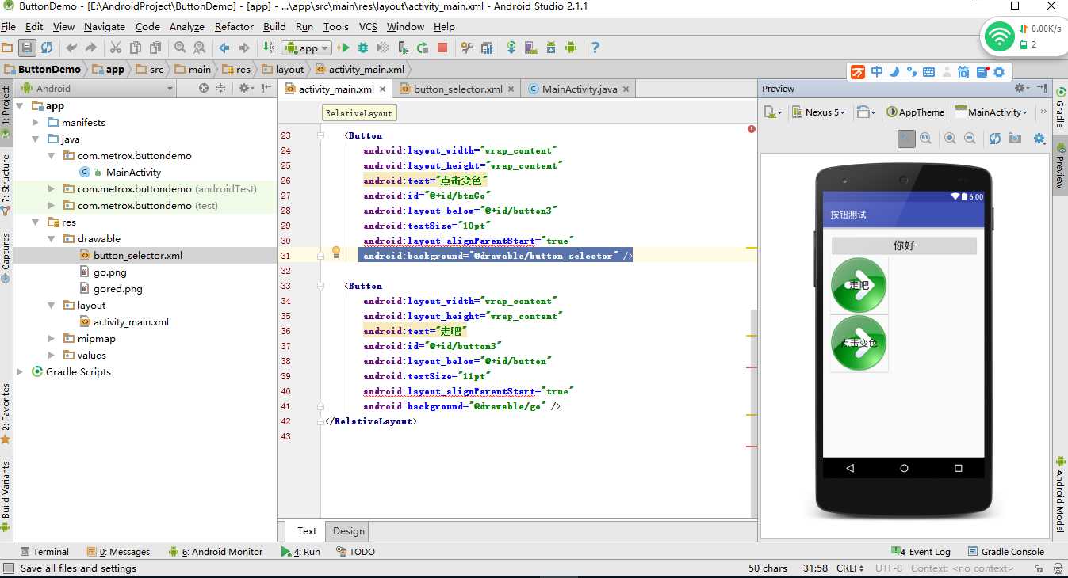Click the Save All toolbar icon
Image resolution: width=1068 pixels, height=578 pixels.
pos(27,48)
